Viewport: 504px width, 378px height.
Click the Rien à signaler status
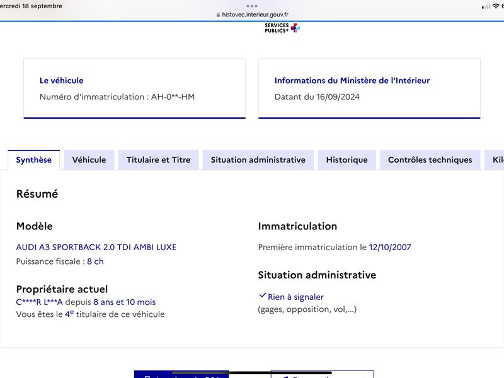[x=295, y=297]
